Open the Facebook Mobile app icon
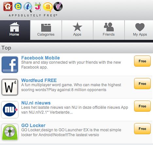The height and width of the screenshot is (145, 153). click(x=10, y=65)
